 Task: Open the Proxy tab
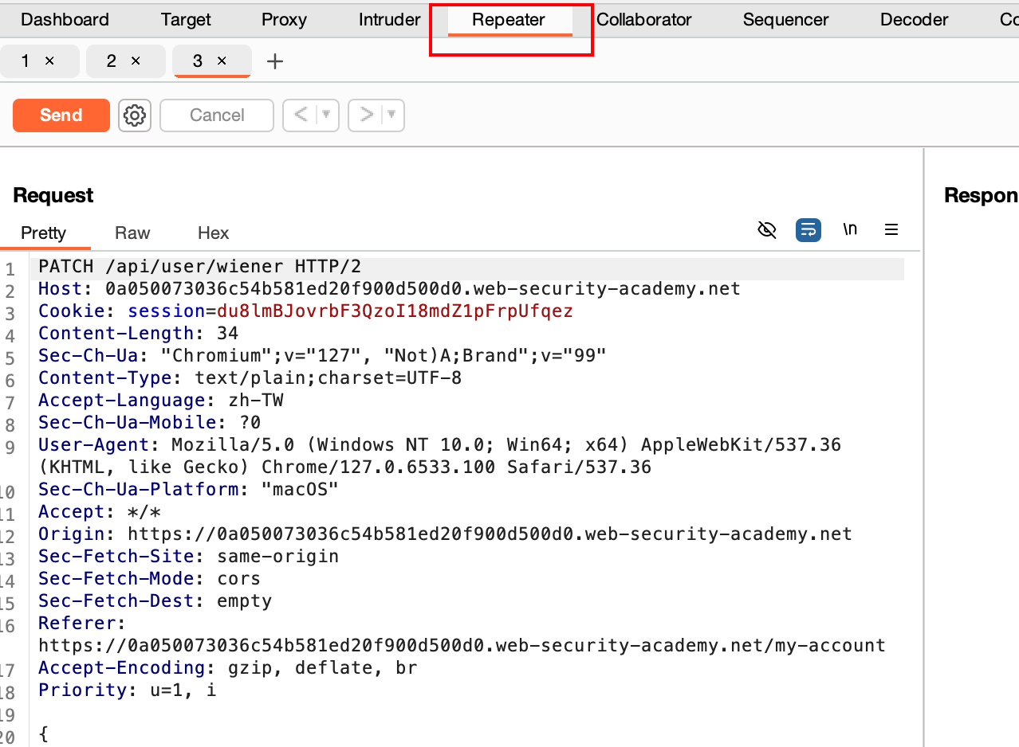point(284,20)
